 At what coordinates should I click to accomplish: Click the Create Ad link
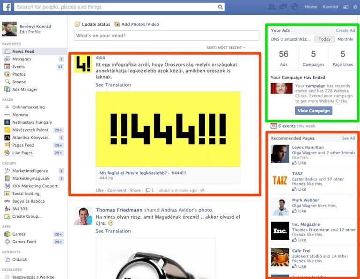click(345, 30)
